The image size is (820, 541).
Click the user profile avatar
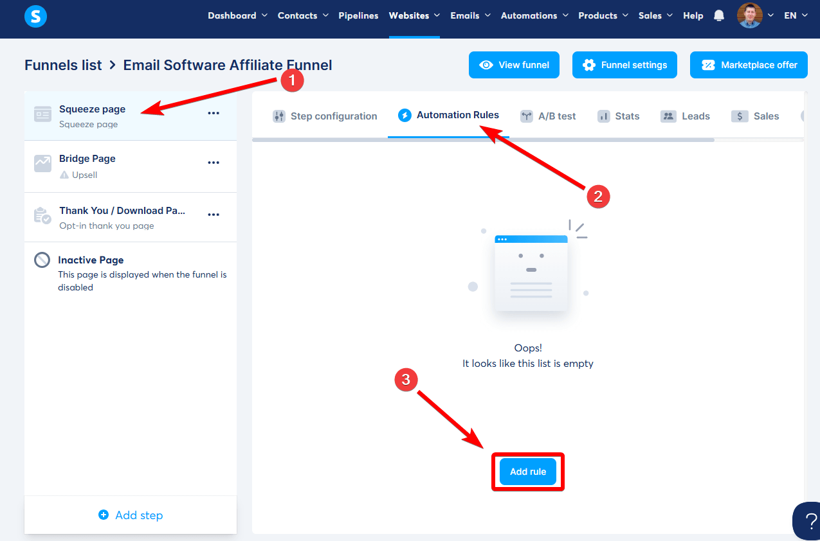pos(749,15)
